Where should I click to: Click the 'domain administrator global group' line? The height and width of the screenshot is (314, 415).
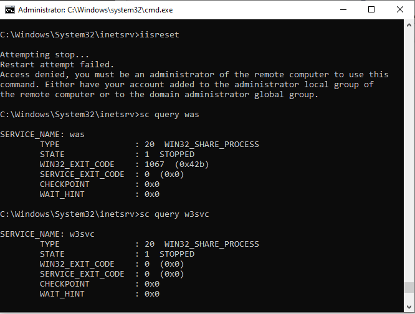(159, 95)
